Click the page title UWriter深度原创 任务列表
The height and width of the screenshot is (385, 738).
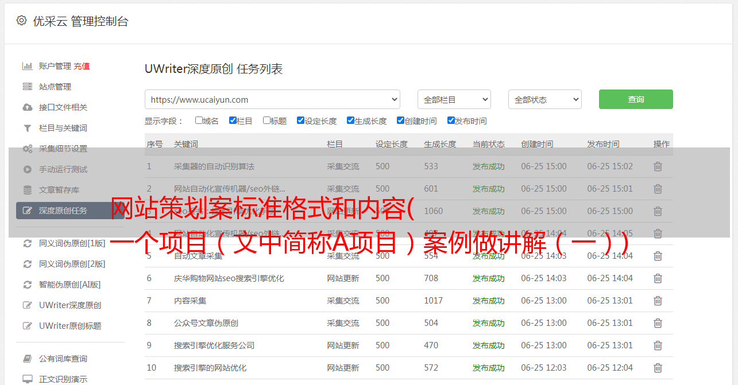(214, 69)
